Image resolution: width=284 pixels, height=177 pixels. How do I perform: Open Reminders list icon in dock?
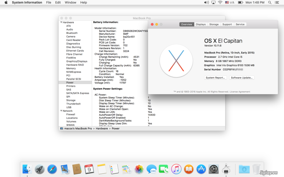click(x=114, y=169)
